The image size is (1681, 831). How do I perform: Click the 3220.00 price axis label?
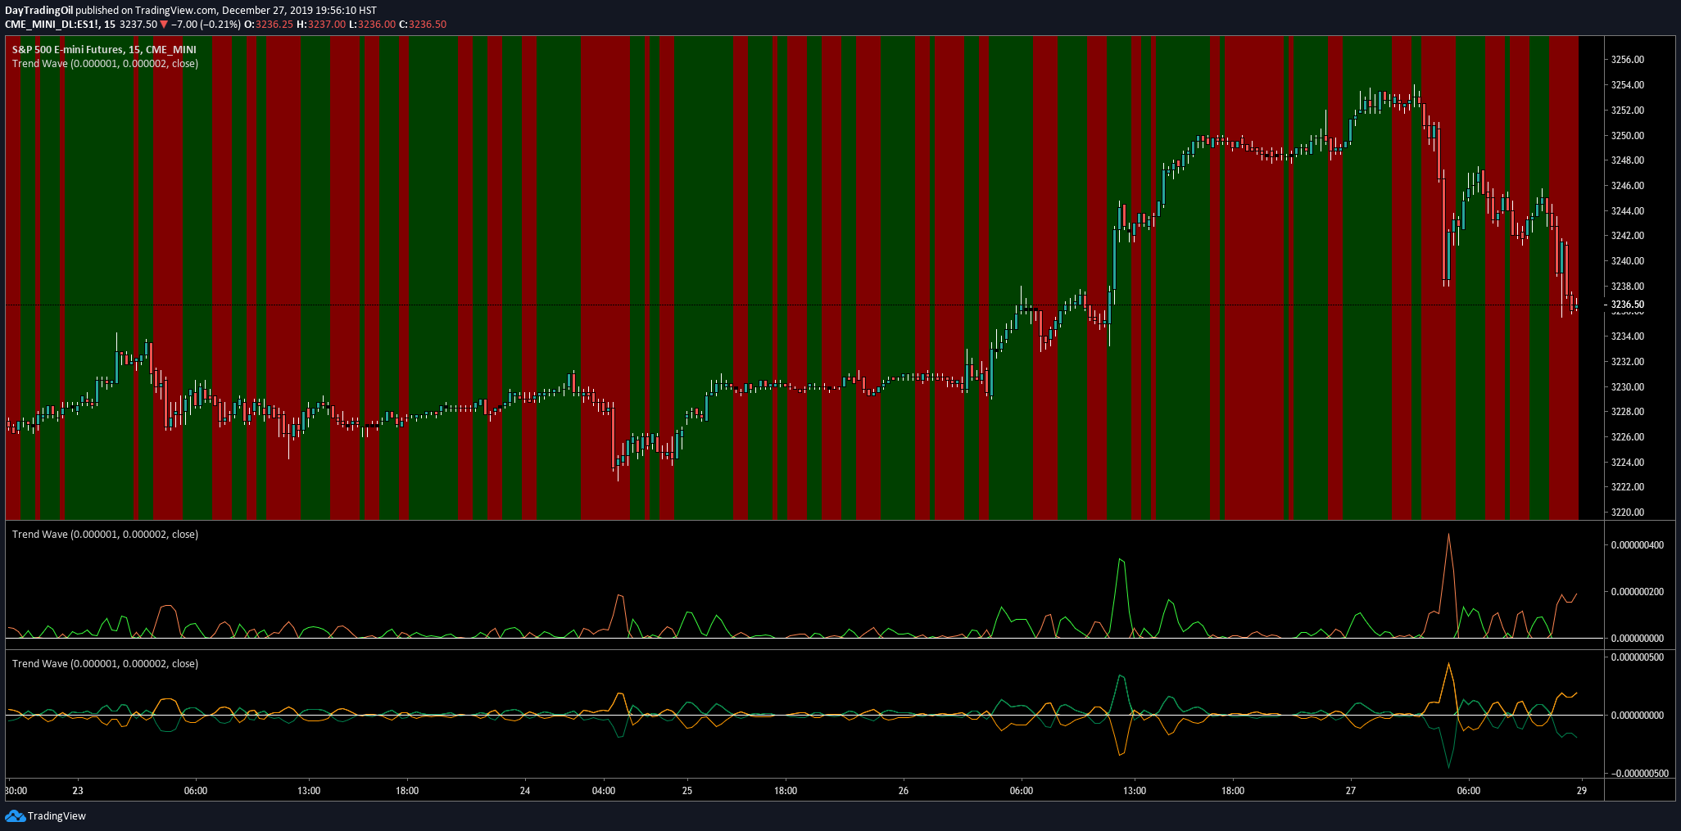pyautogui.click(x=1627, y=513)
